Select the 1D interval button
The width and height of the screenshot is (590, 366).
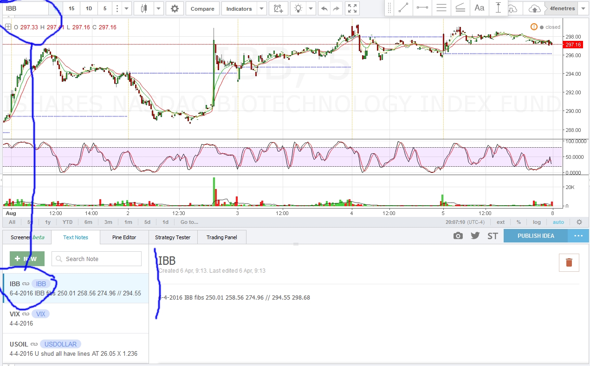[89, 8]
